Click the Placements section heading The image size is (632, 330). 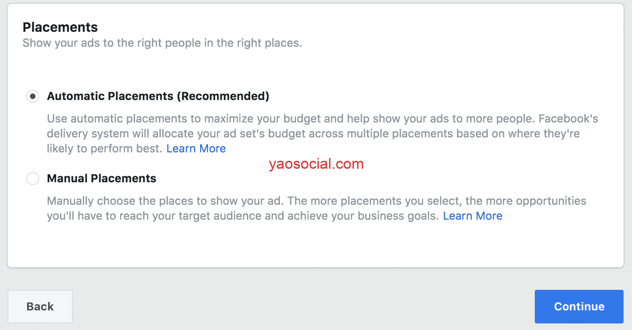pyautogui.click(x=60, y=27)
